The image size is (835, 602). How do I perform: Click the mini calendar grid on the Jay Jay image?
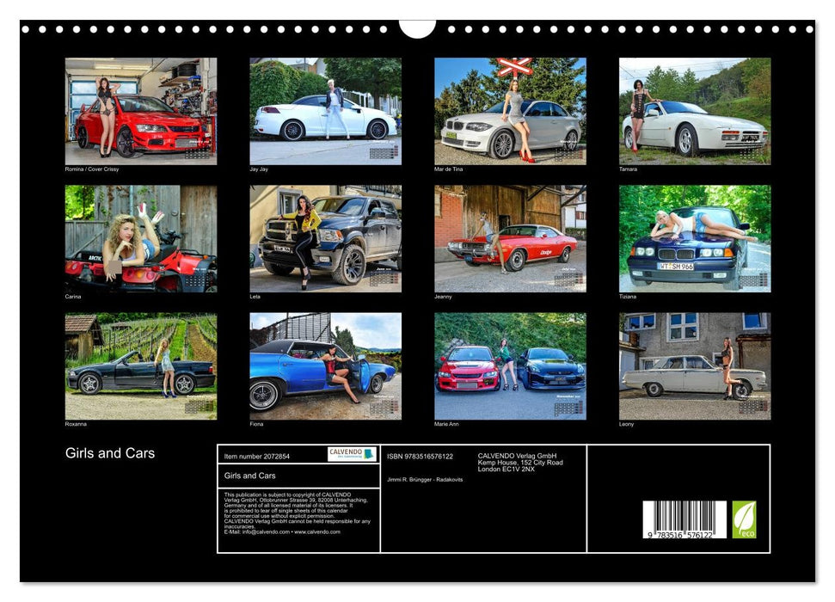click(x=383, y=153)
